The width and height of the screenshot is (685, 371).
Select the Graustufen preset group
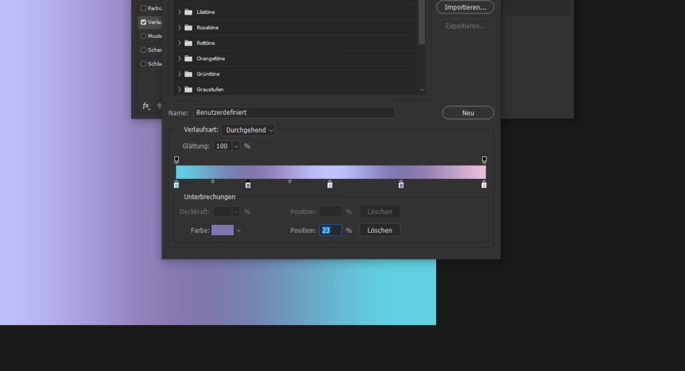tap(210, 89)
